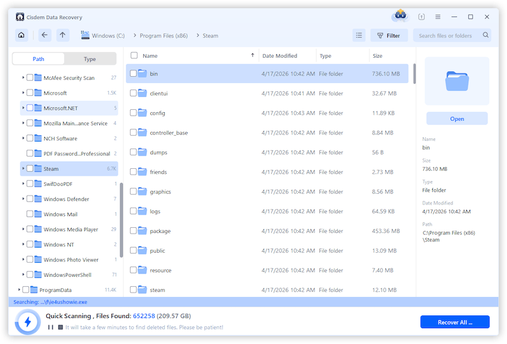Click the controller_base folder icon
This screenshot has height=344, width=507.
142,132
